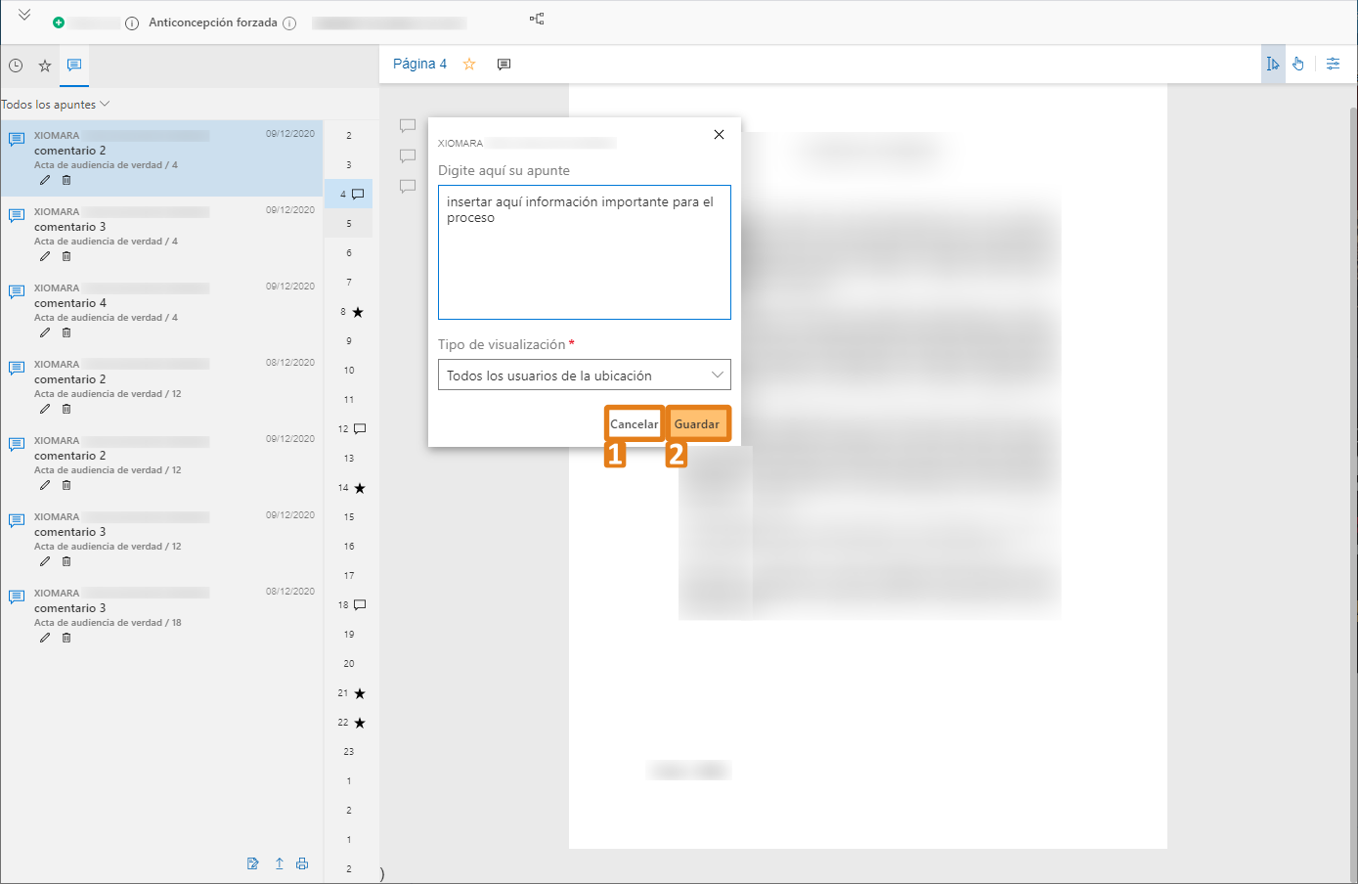Print notes using the printer icon
1358x884 pixels.
302,863
